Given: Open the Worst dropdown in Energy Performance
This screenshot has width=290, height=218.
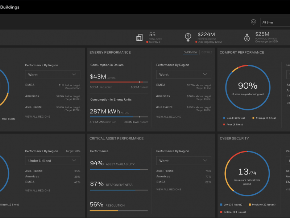Looking at the screenshot, I should (183, 74).
